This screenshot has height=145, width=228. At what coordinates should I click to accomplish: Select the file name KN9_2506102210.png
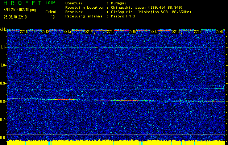pyautogui.click(x=20, y=10)
